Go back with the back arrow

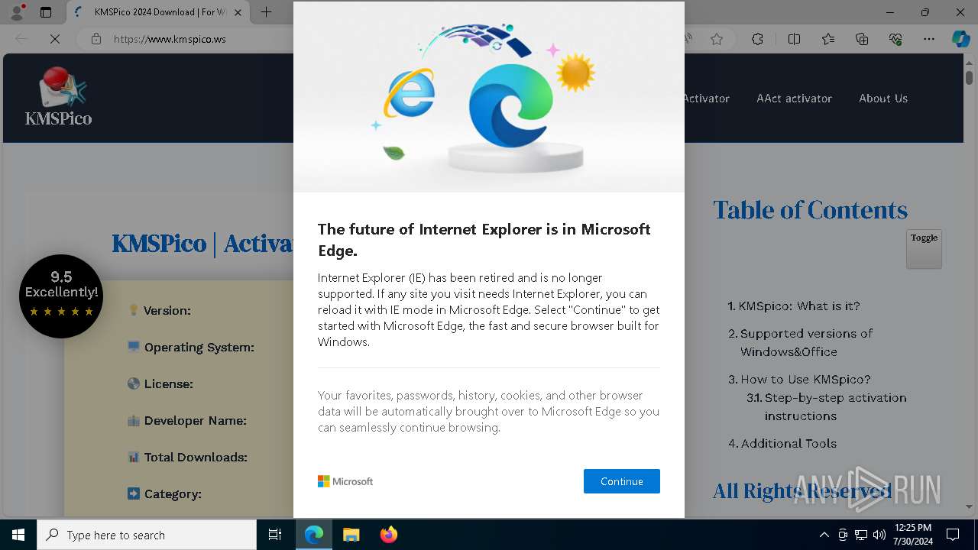(21, 39)
